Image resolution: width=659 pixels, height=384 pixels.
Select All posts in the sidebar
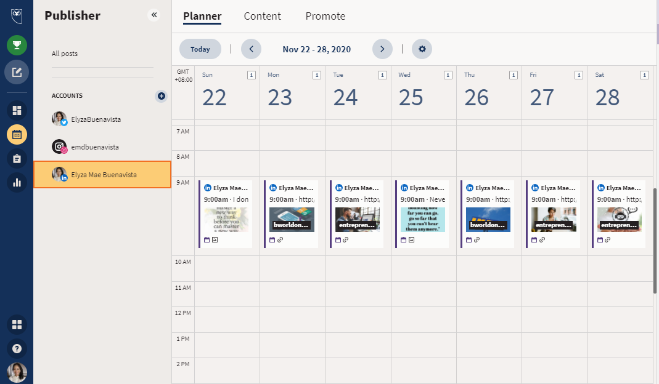[x=65, y=54]
